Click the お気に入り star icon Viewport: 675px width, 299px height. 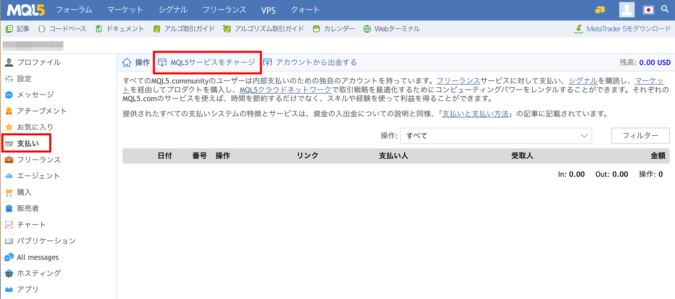click(x=9, y=127)
